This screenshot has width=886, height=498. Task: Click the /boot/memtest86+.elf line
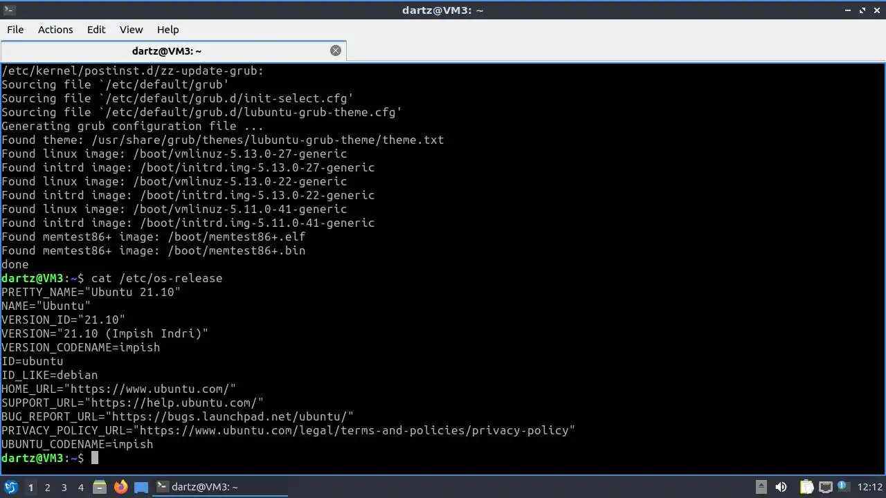click(x=153, y=237)
